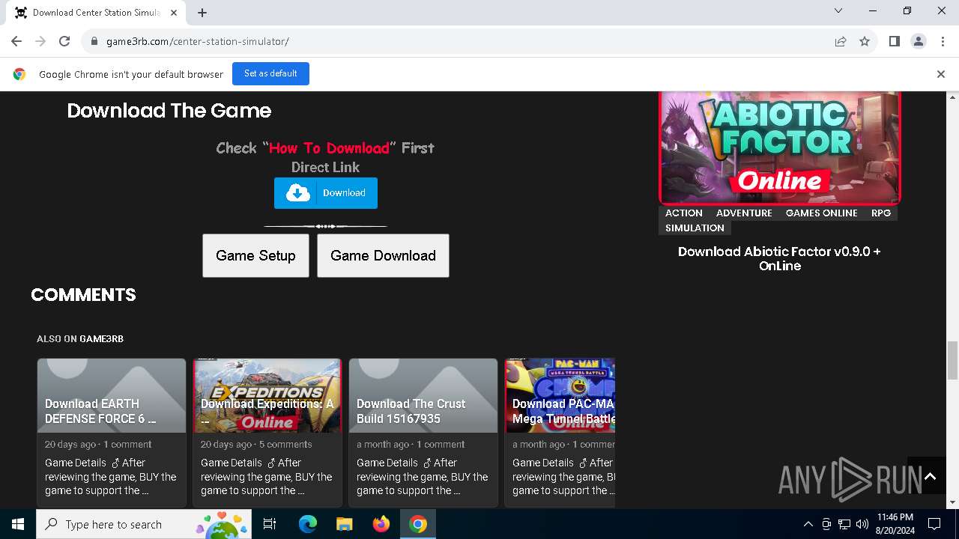Set Chrome as default browser
This screenshot has width=959, height=539.
tap(270, 73)
